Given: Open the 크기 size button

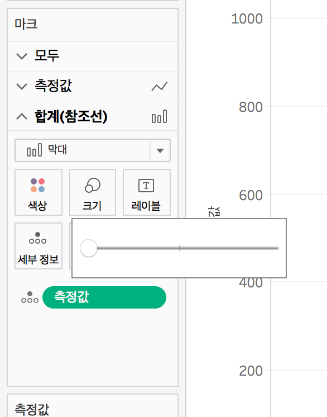Looking at the screenshot, I should pos(93,192).
